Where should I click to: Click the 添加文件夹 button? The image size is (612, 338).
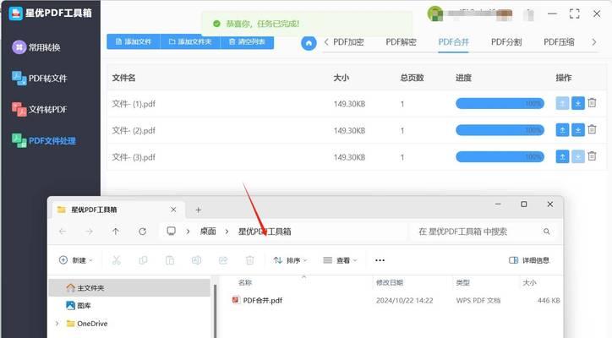point(190,41)
